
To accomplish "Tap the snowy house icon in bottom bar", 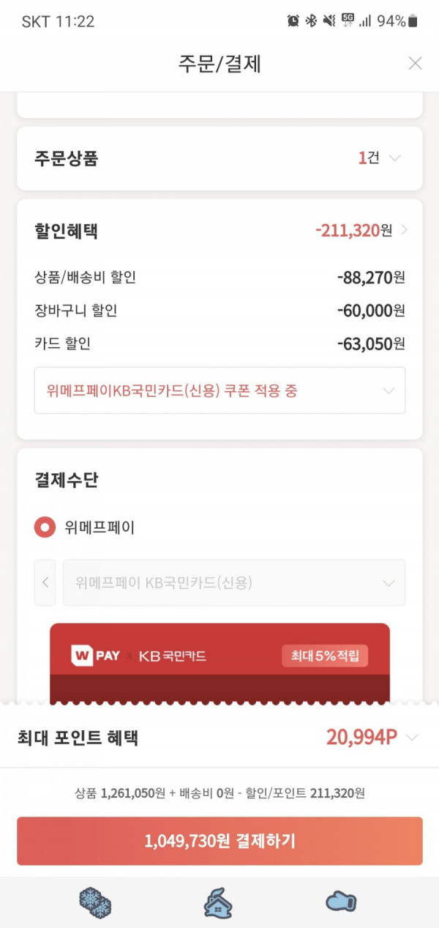I will tap(219, 903).
